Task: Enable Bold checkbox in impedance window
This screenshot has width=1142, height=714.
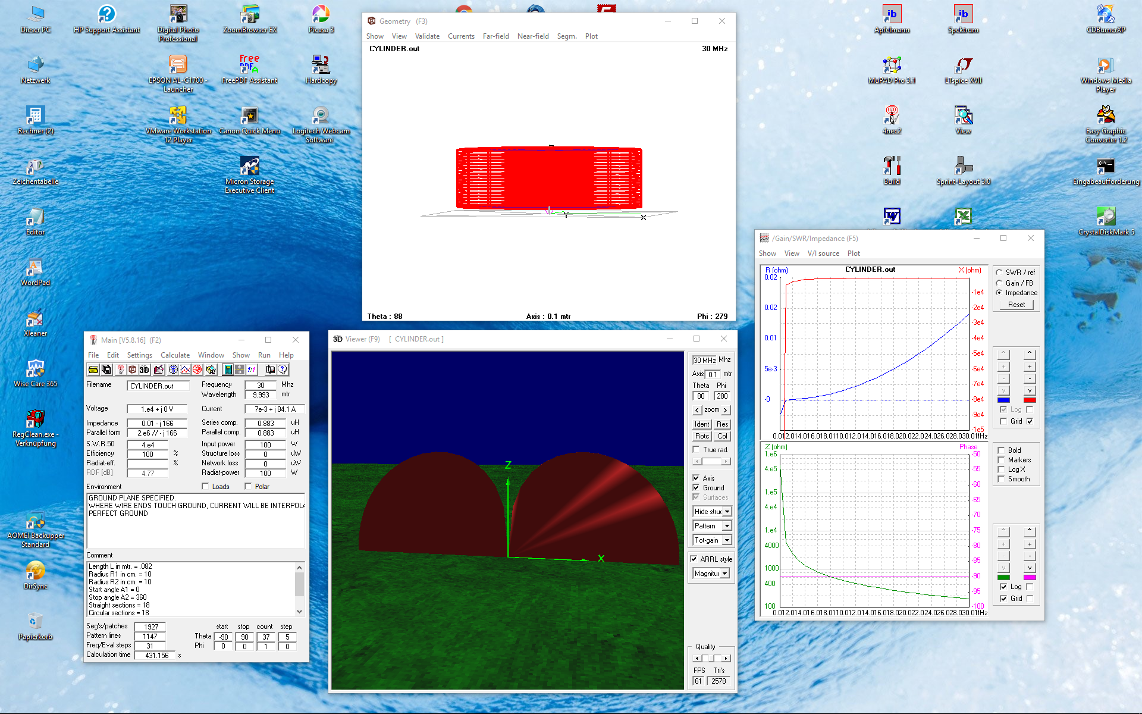Action: point(1001,450)
